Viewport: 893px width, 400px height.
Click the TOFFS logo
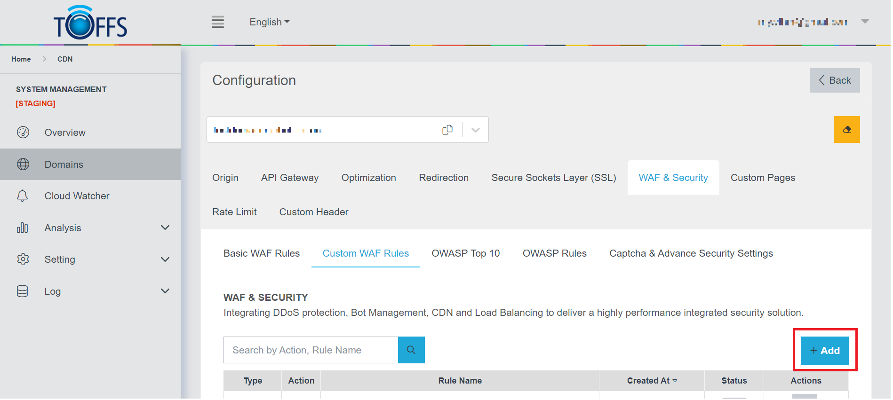click(90, 23)
